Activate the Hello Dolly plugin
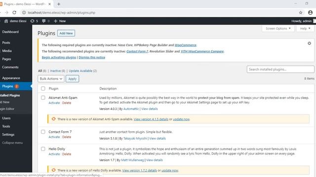This screenshot has width=316, height=177. tap(54, 154)
